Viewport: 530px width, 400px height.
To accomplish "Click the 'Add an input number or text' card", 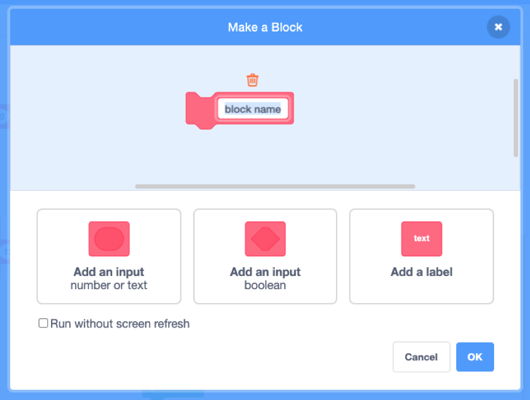I will tap(108, 256).
